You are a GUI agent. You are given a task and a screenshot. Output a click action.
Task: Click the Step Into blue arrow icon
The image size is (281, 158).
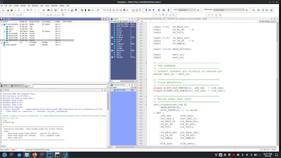(x=146, y=10)
